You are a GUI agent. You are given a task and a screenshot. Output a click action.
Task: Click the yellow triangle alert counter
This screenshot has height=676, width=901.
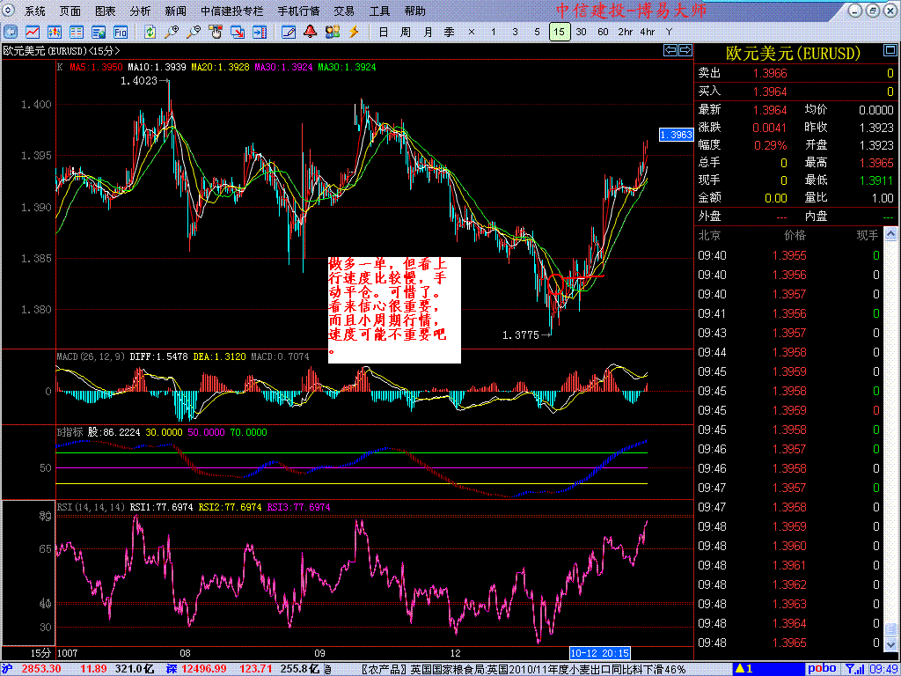[744, 669]
